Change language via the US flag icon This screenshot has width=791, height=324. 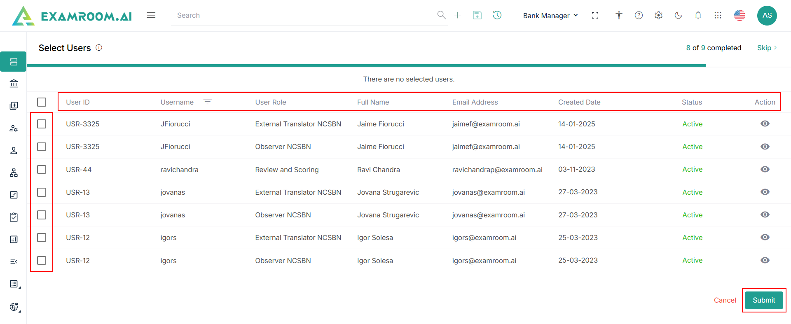coord(740,15)
